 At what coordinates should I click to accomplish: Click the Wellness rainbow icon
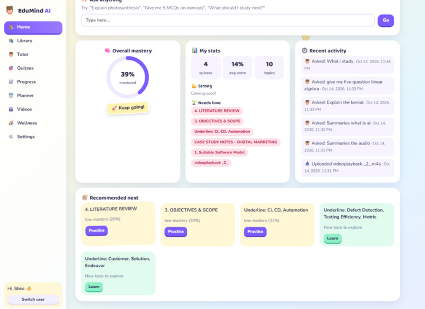(x=11, y=123)
